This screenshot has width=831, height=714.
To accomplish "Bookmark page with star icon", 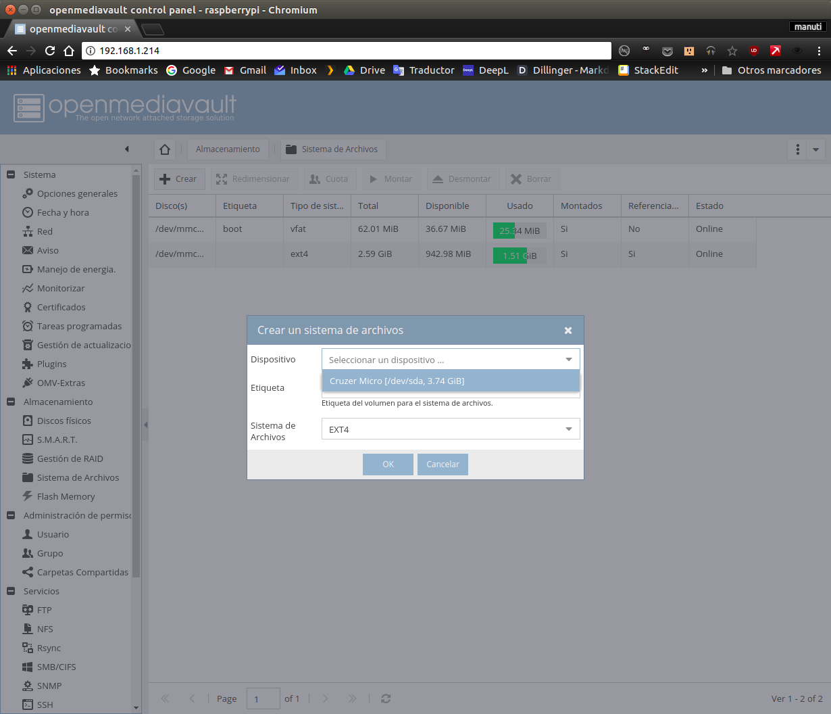I will [732, 51].
